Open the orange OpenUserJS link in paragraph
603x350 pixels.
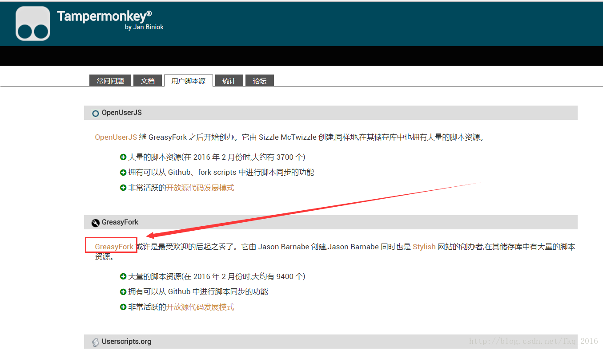[116, 137]
